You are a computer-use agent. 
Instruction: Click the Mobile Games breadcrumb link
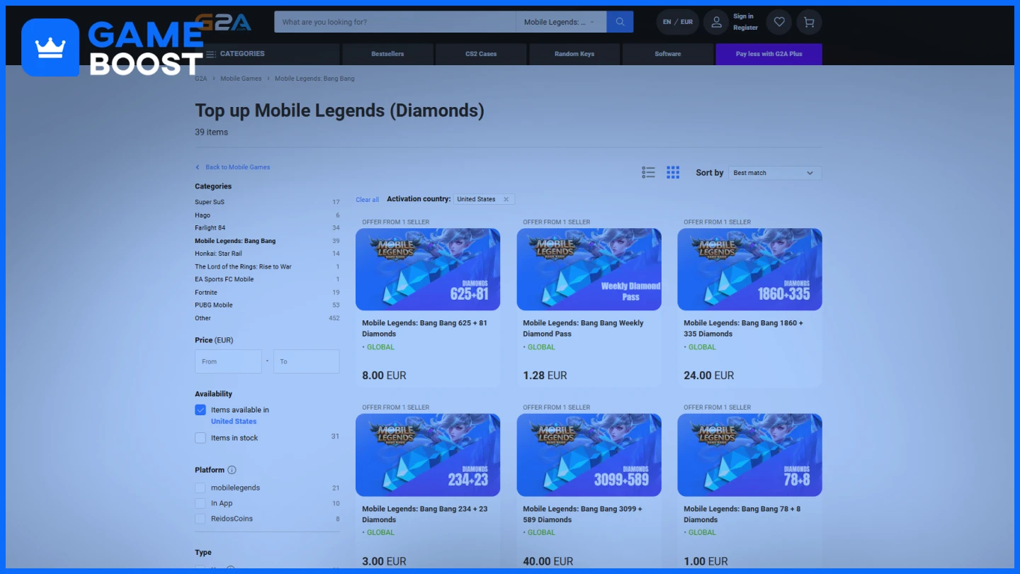point(241,79)
